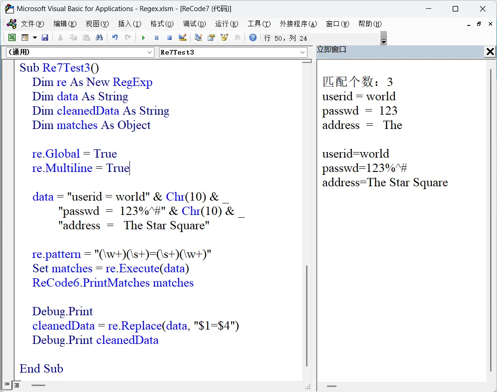This screenshot has height=392, width=497.
Task: Pause execution with Break button
Action: (x=156, y=38)
